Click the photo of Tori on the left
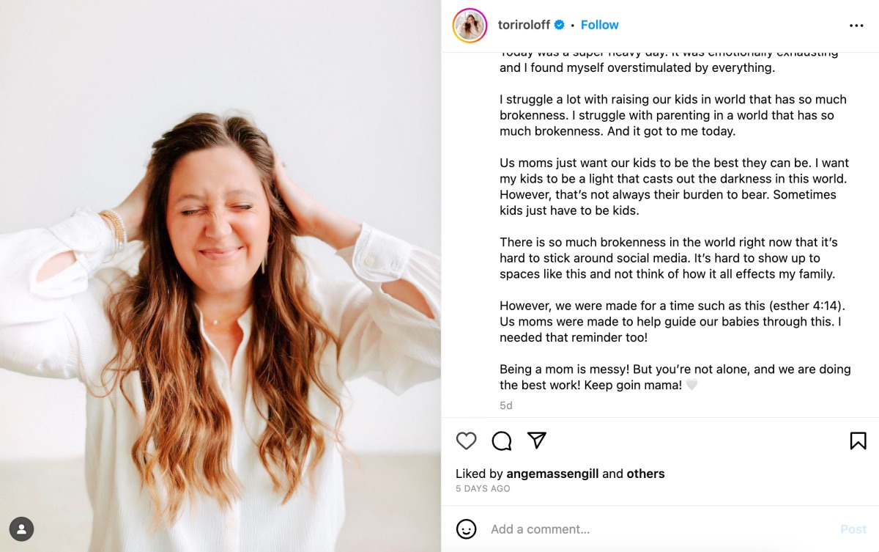This screenshot has width=879, height=552. pyautogui.click(x=220, y=276)
